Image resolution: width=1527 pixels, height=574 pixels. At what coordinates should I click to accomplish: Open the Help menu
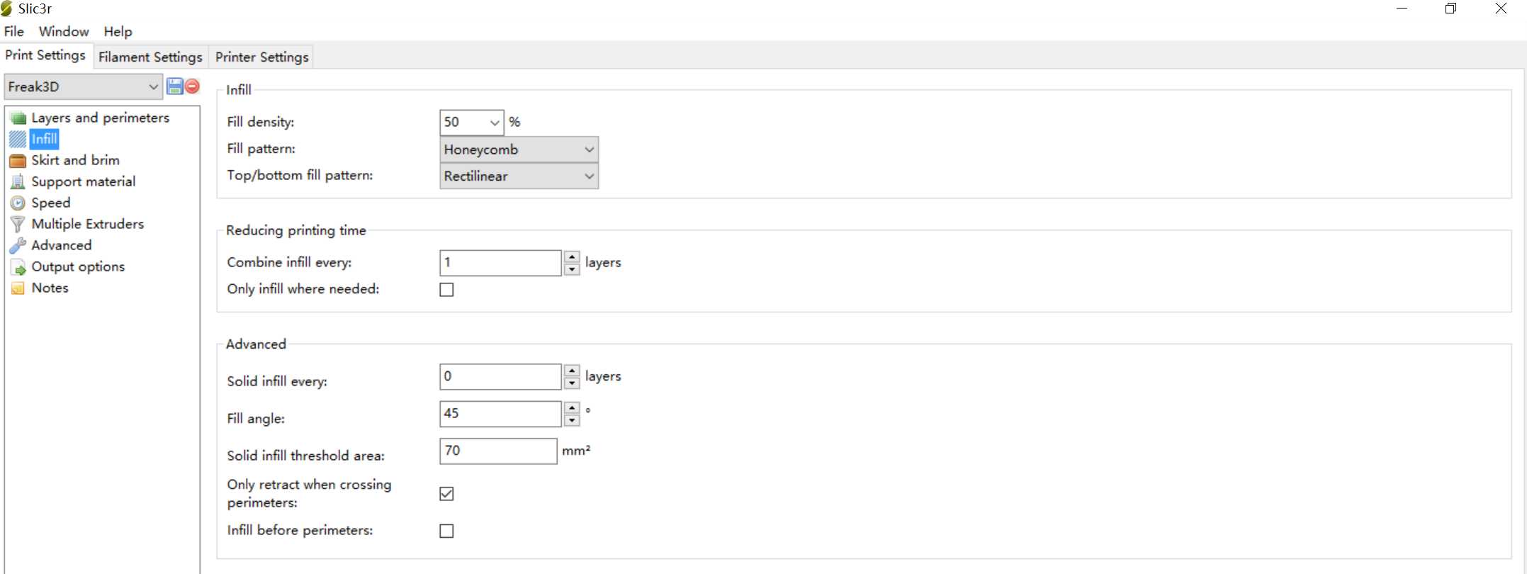(118, 31)
